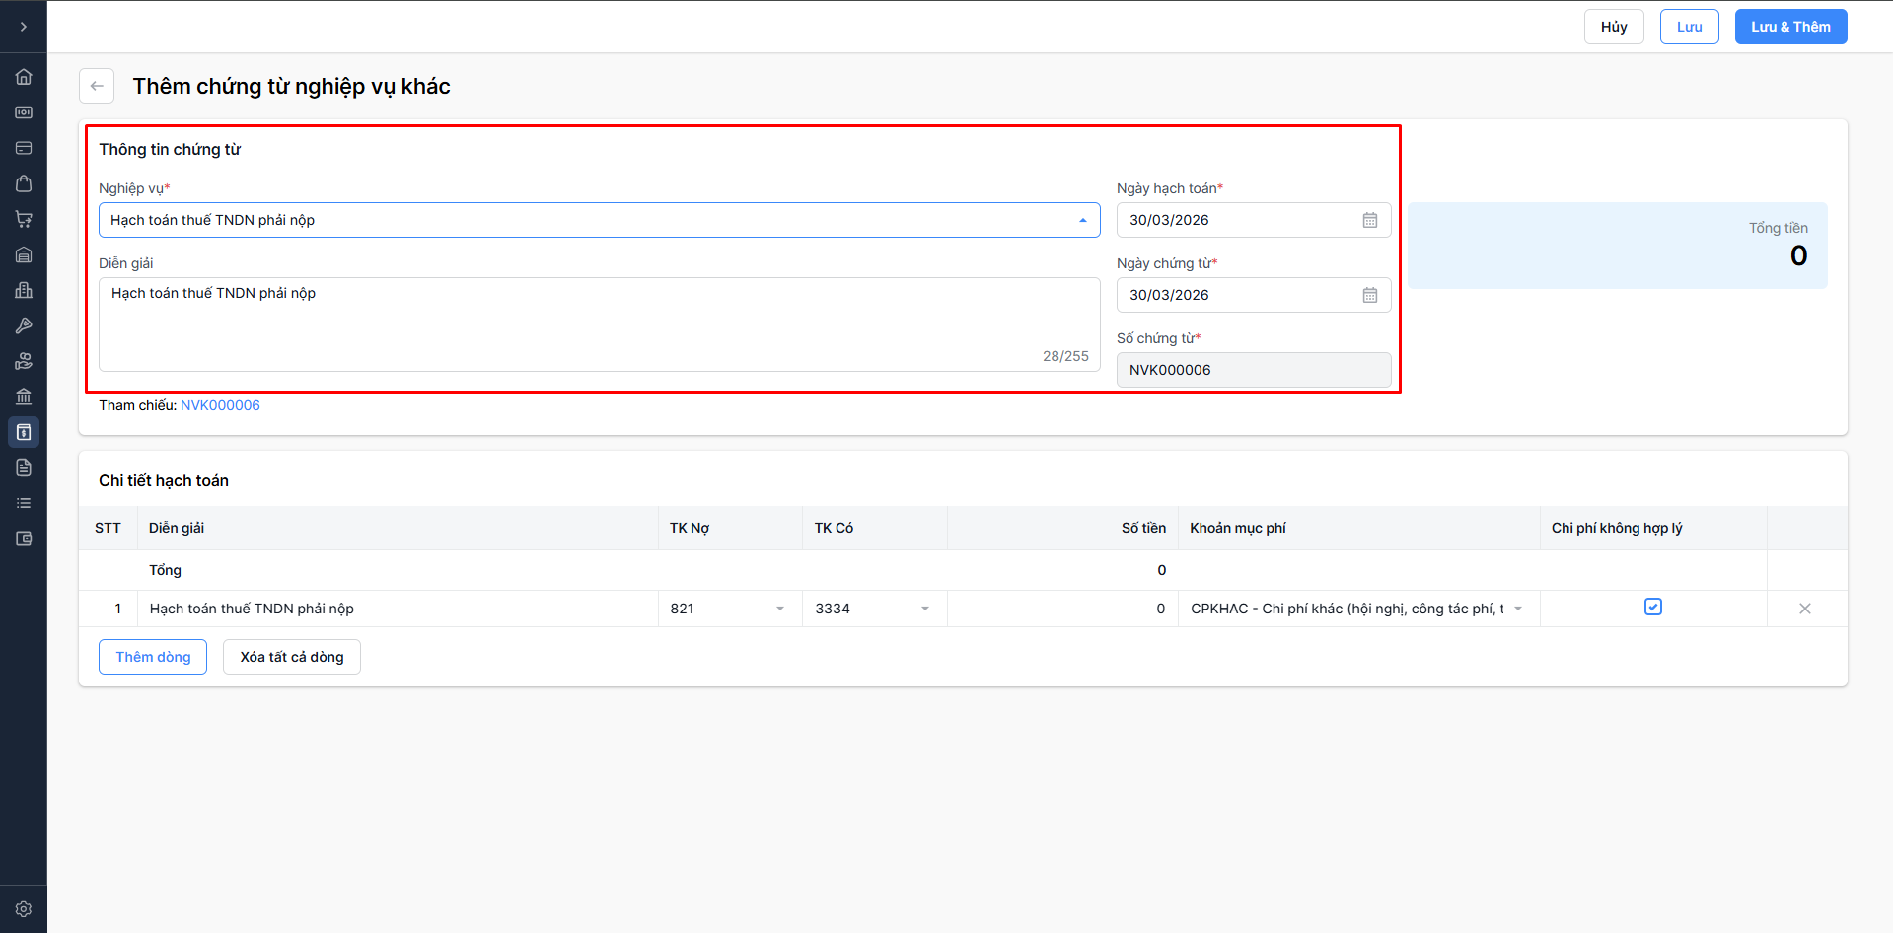Expand the TK Có 3334 dropdown
This screenshot has height=933, width=1893.
pyautogui.click(x=925, y=609)
